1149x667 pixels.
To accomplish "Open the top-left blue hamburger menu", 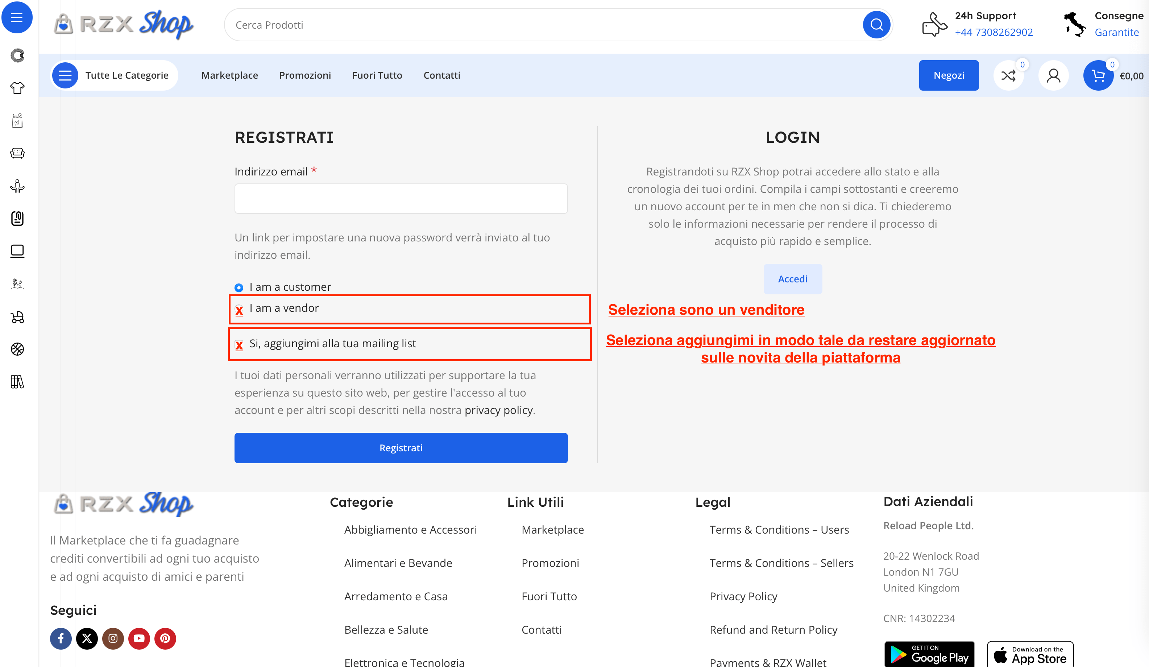I will [17, 17].
